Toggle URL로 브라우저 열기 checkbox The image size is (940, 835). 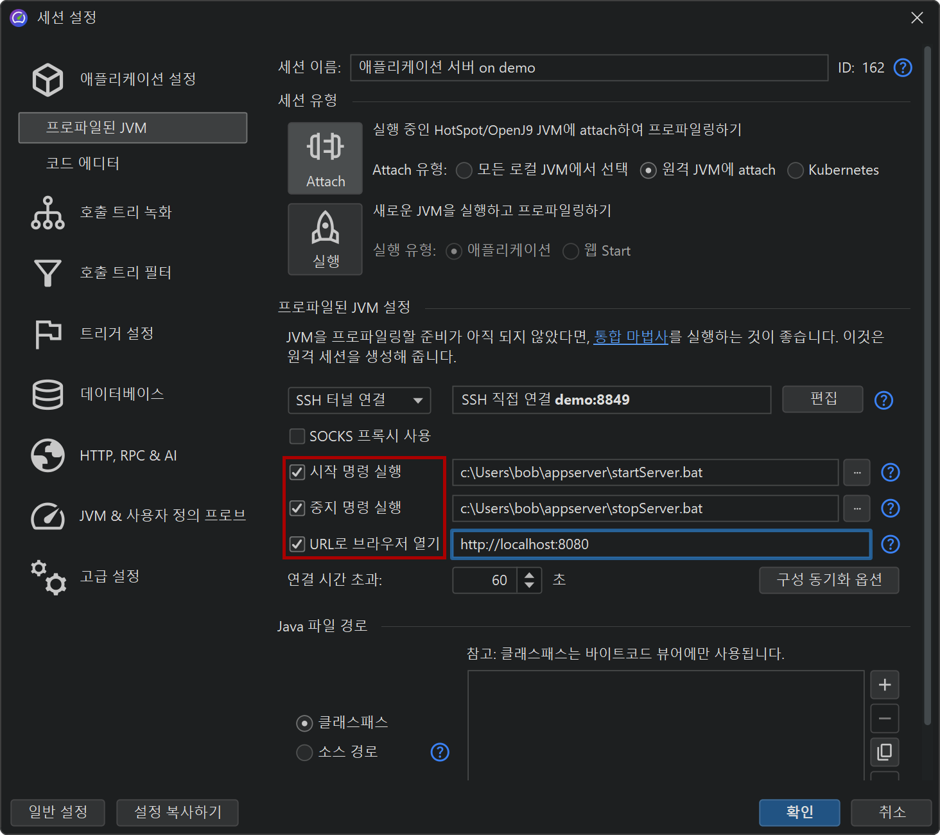pyautogui.click(x=297, y=544)
